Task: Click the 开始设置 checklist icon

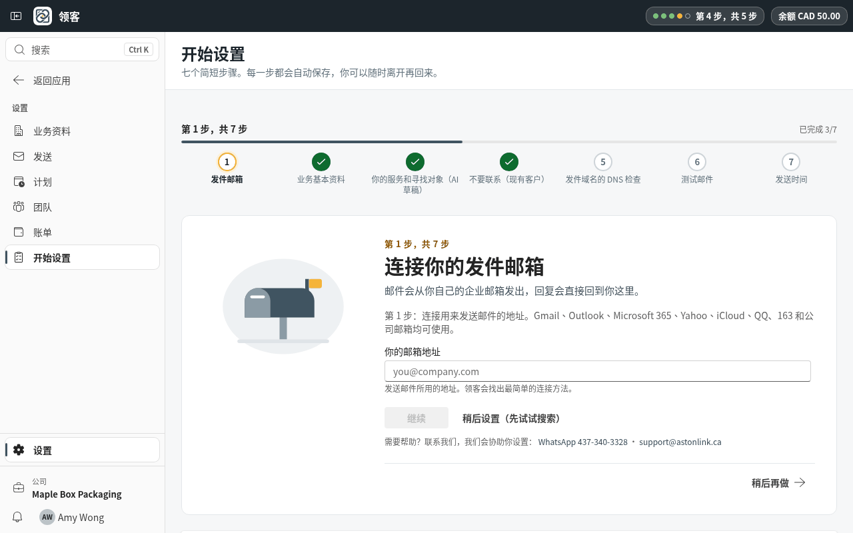Action: pos(19,258)
